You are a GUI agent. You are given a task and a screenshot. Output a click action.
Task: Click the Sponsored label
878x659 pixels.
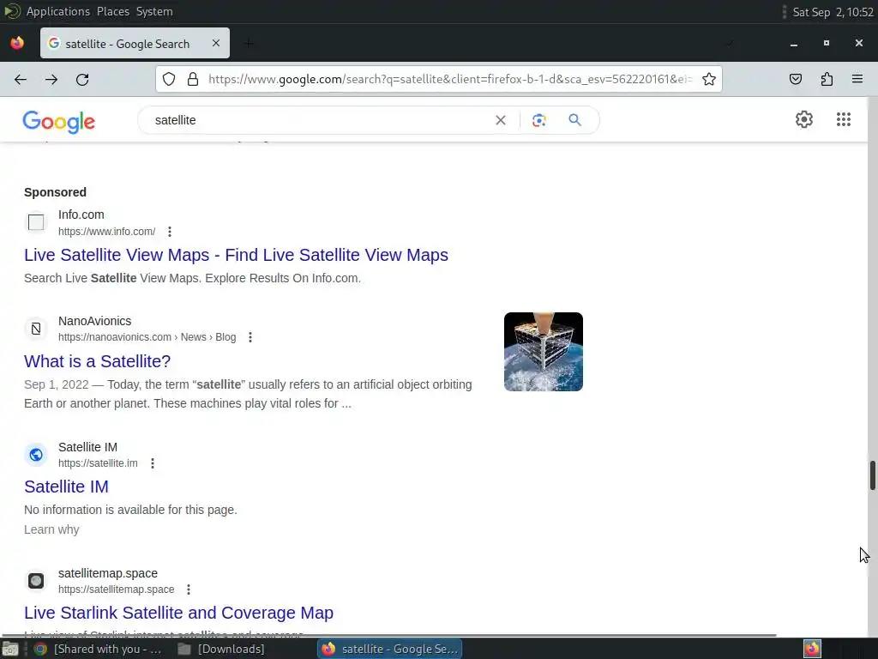pos(55,192)
